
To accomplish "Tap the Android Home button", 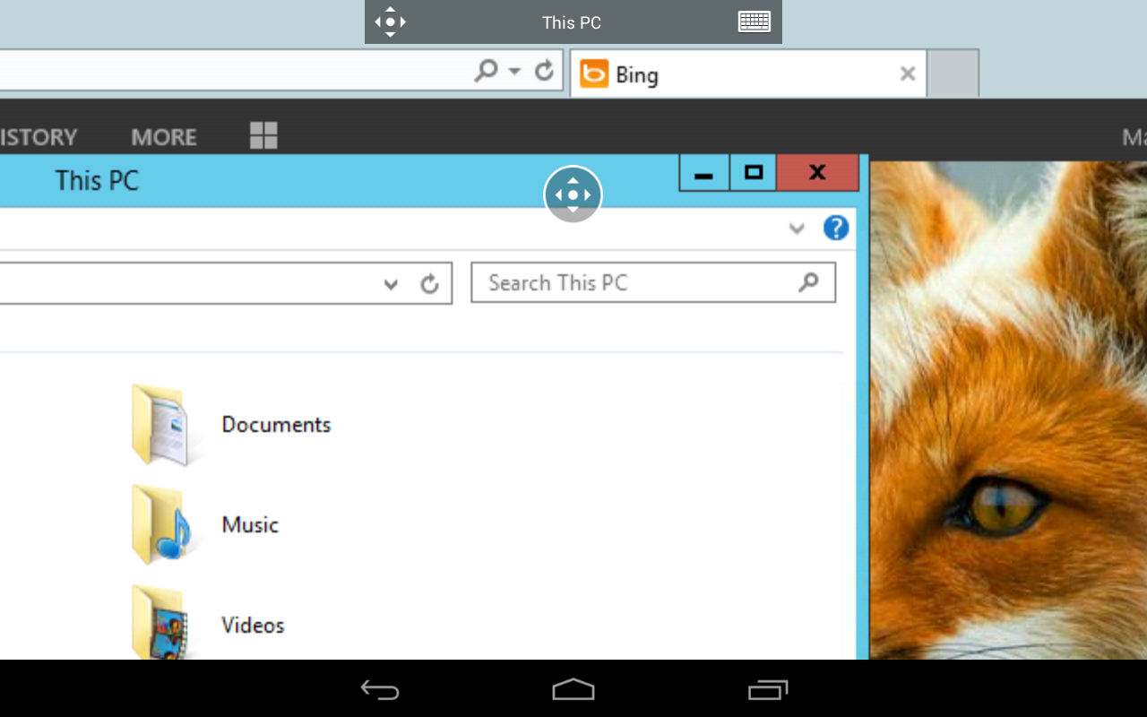I will 573,690.
